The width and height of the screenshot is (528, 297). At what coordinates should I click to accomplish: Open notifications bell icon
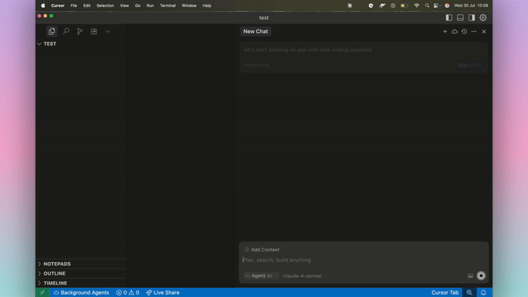[x=484, y=292]
